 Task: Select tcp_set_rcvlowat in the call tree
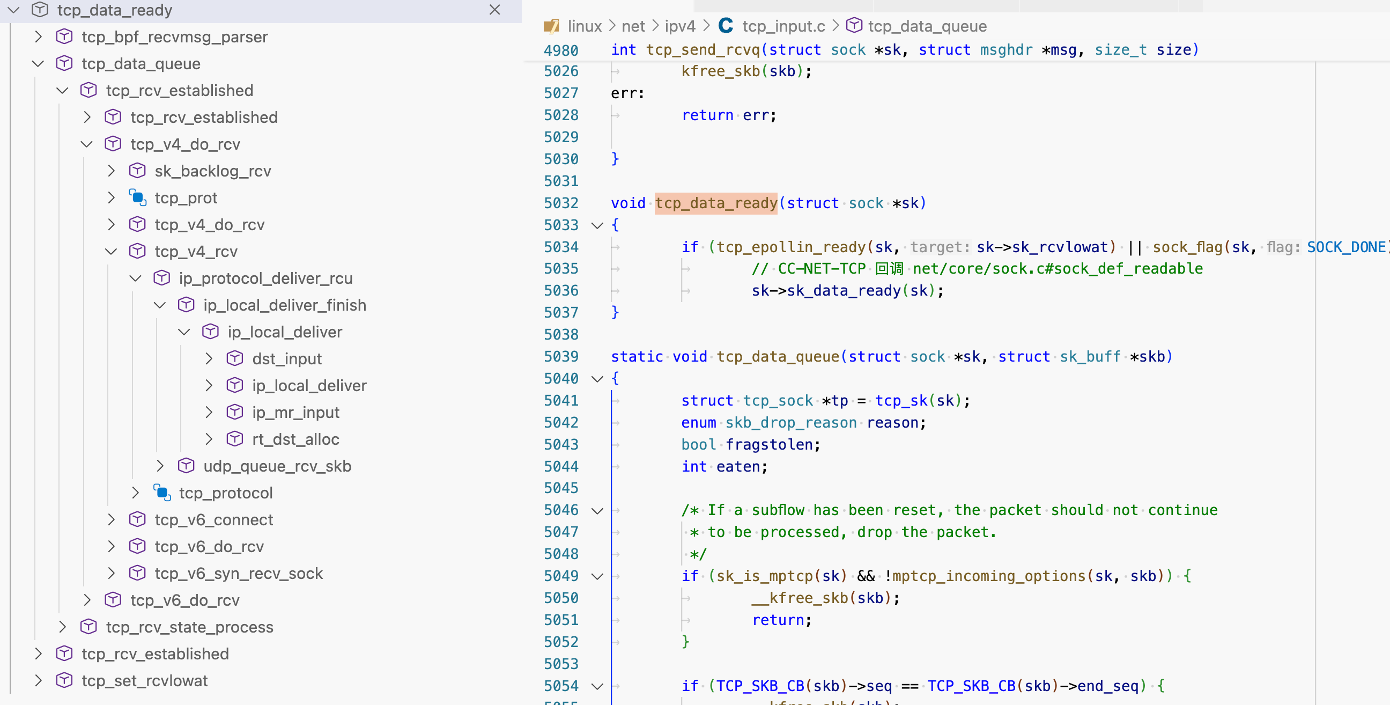[145, 680]
